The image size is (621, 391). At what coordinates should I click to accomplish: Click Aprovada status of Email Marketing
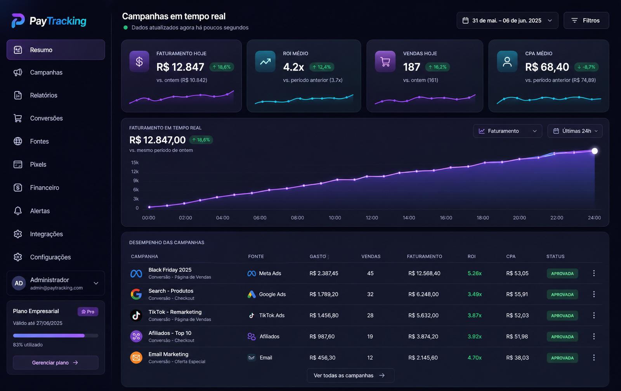click(x=562, y=358)
